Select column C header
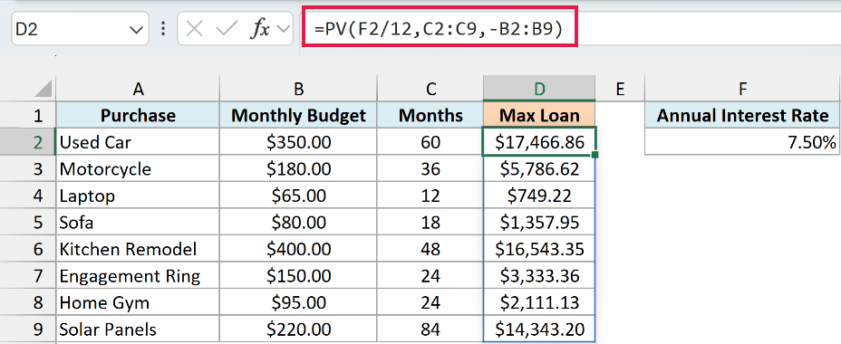Screen dimensions: 841x344 (x=430, y=89)
